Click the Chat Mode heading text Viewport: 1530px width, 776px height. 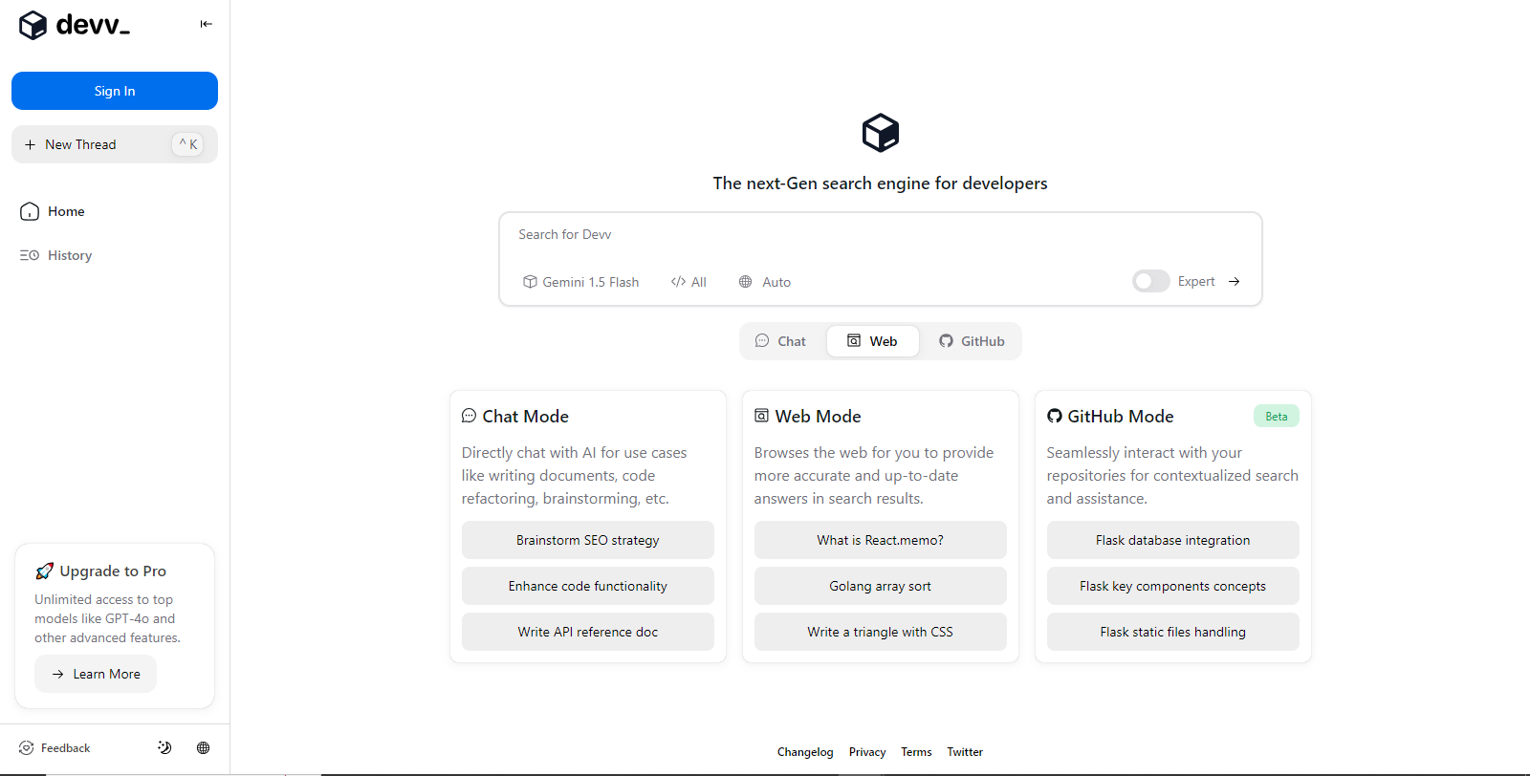pos(526,417)
